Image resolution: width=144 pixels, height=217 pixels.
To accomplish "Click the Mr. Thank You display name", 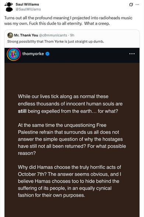I will 26,35.
